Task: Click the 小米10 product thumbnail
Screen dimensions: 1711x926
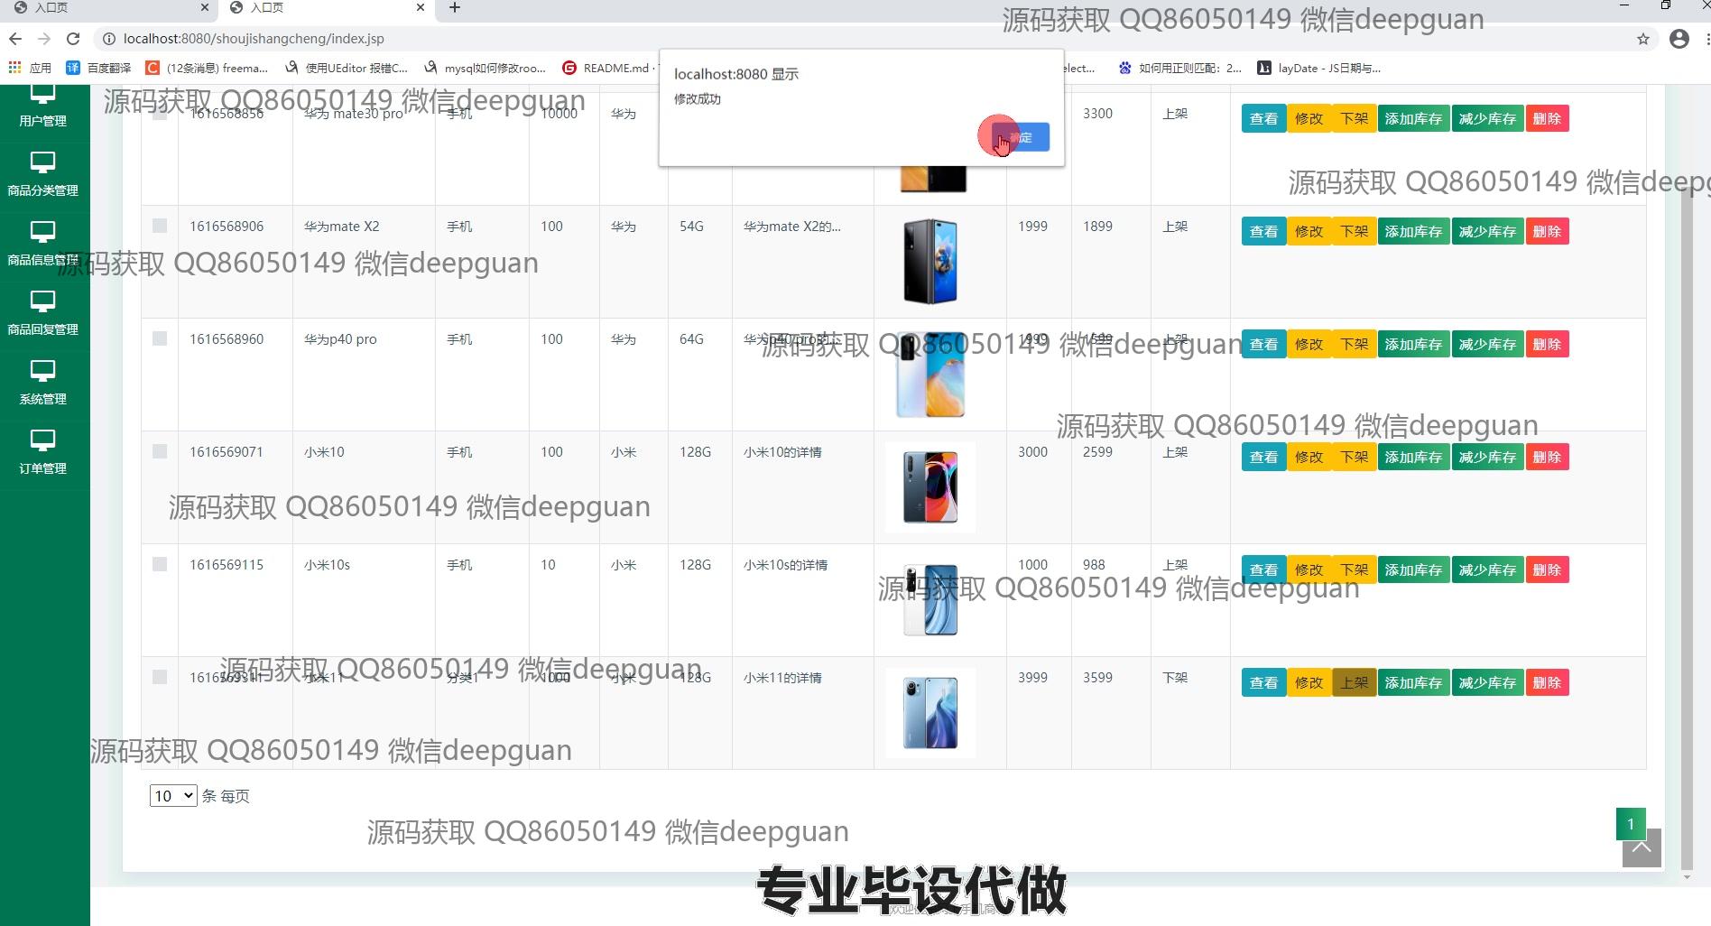Action: [x=929, y=487]
